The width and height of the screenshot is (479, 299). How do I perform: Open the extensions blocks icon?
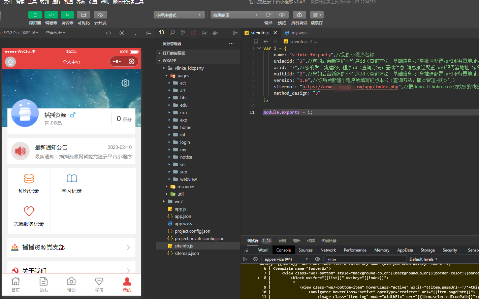click(x=194, y=33)
